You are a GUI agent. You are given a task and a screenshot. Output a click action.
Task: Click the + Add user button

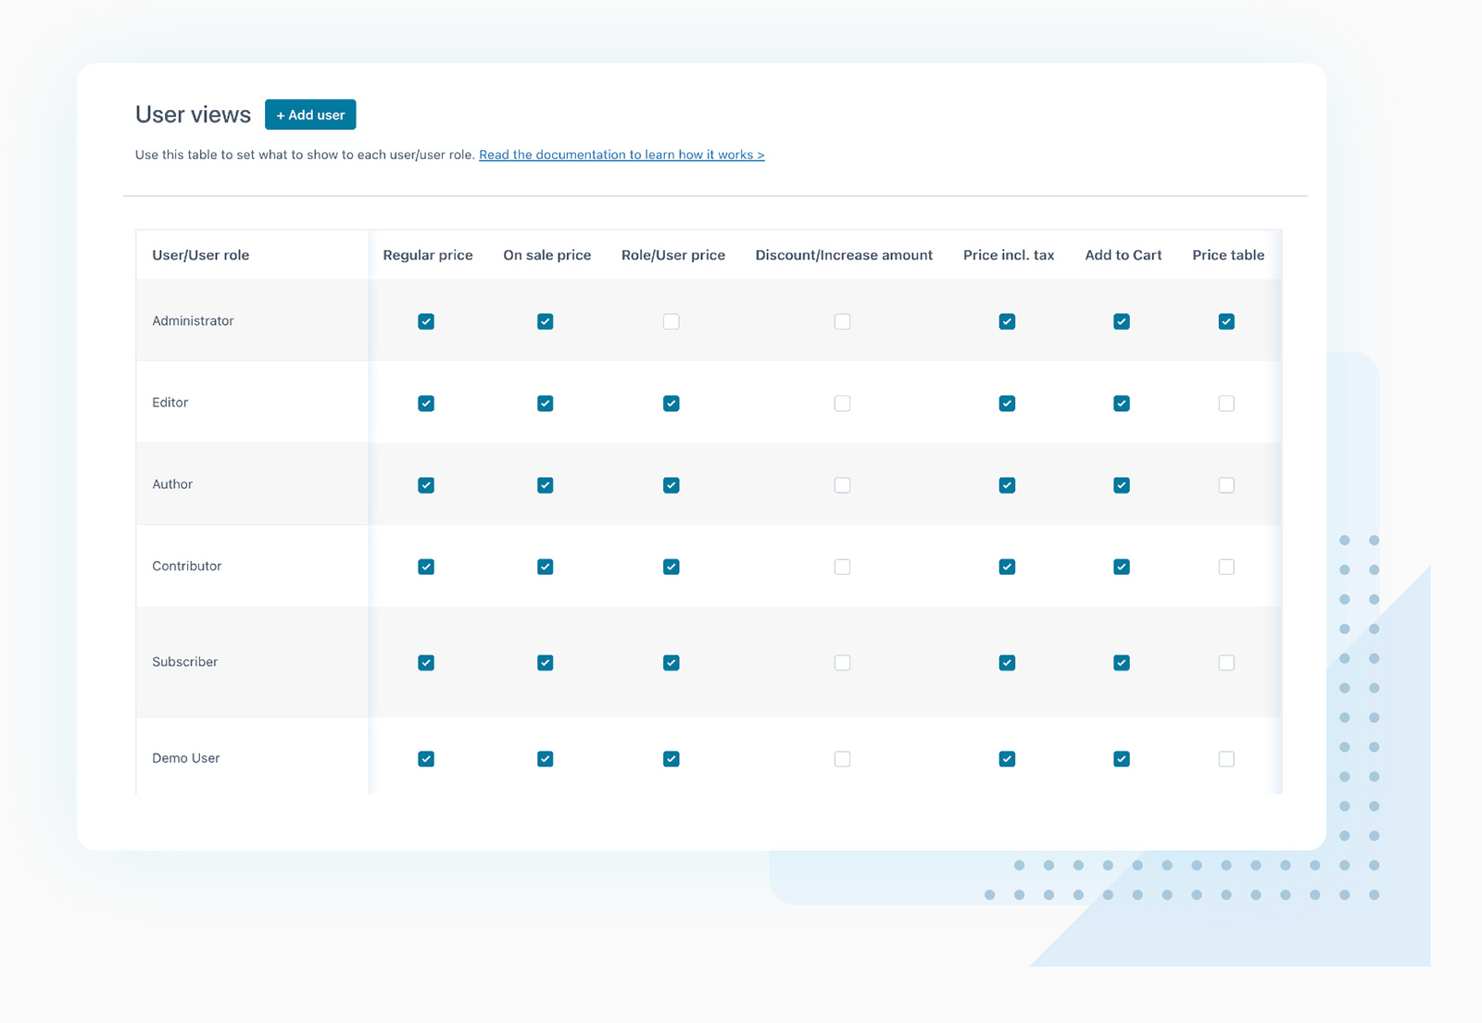coord(310,114)
